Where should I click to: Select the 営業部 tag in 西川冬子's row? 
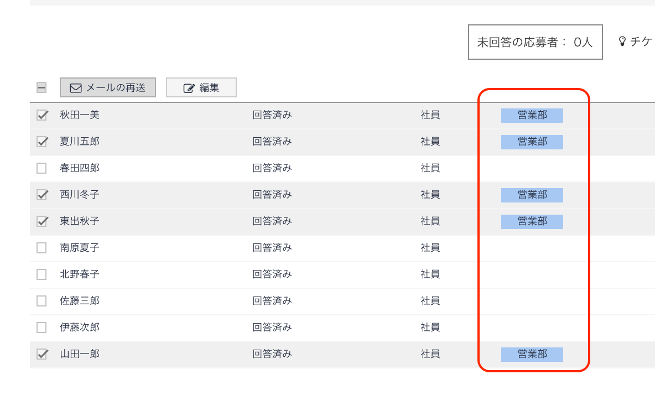pyautogui.click(x=532, y=195)
